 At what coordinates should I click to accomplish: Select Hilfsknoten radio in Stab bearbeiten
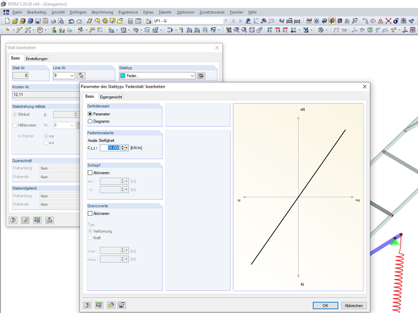(x=15, y=125)
